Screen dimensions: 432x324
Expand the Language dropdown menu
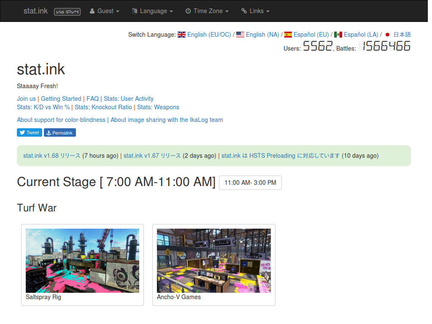(x=152, y=11)
